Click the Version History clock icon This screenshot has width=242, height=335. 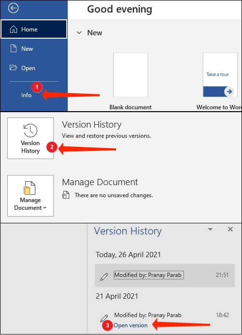point(30,131)
